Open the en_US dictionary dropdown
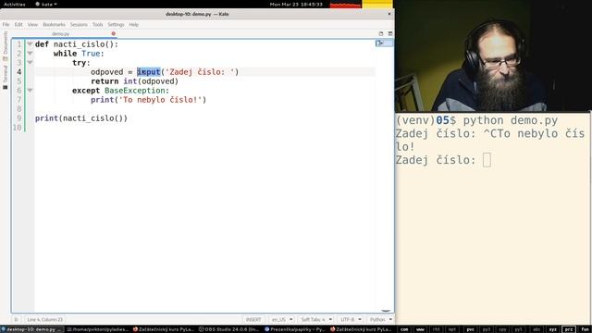Image resolution: width=592 pixels, height=333 pixels. (282, 319)
